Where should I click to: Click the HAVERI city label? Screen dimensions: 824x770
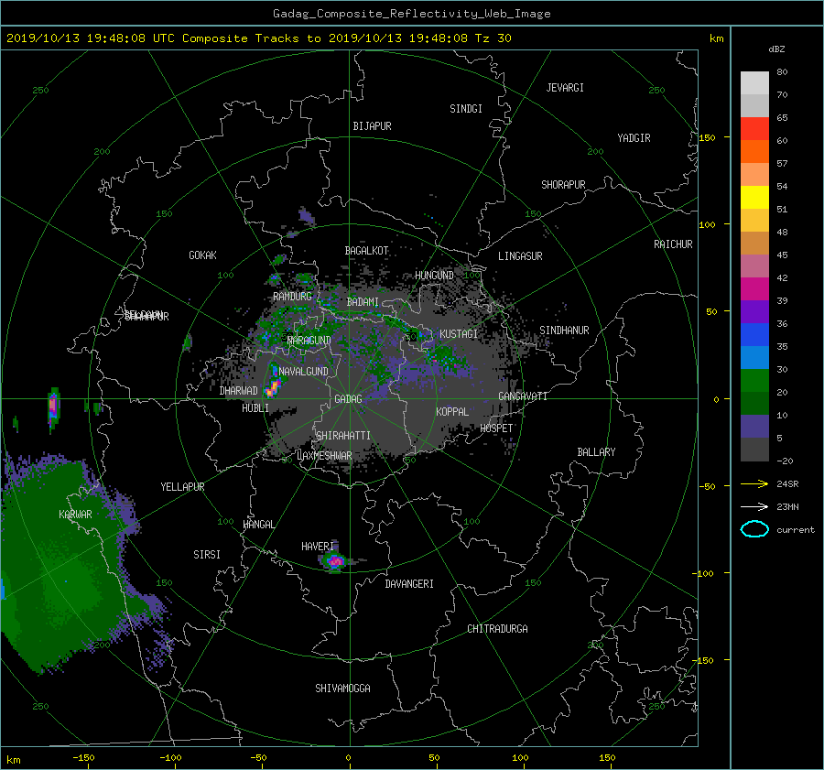318,547
